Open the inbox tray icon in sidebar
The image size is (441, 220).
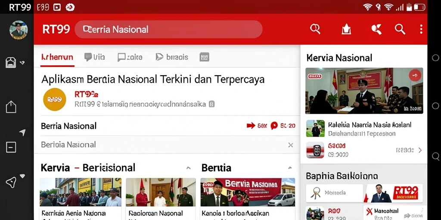(x=11, y=63)
